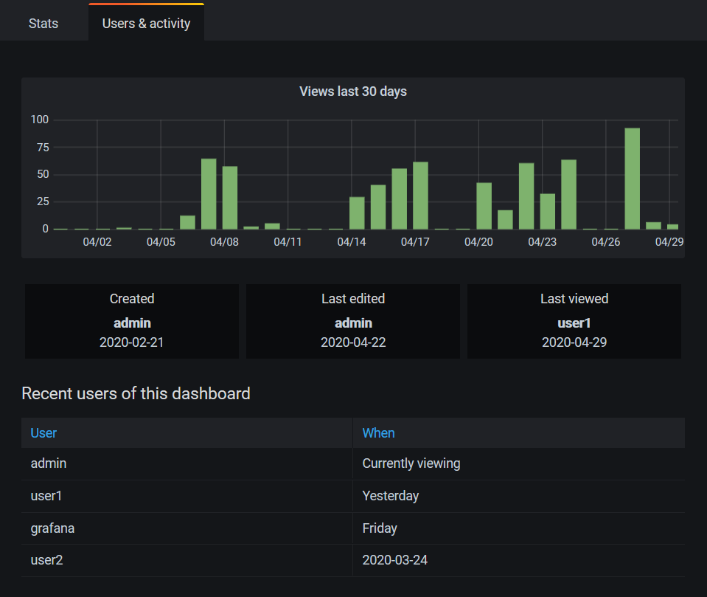Switch to the Stats tab
707x597 pixels.
(x=43, y=23)
